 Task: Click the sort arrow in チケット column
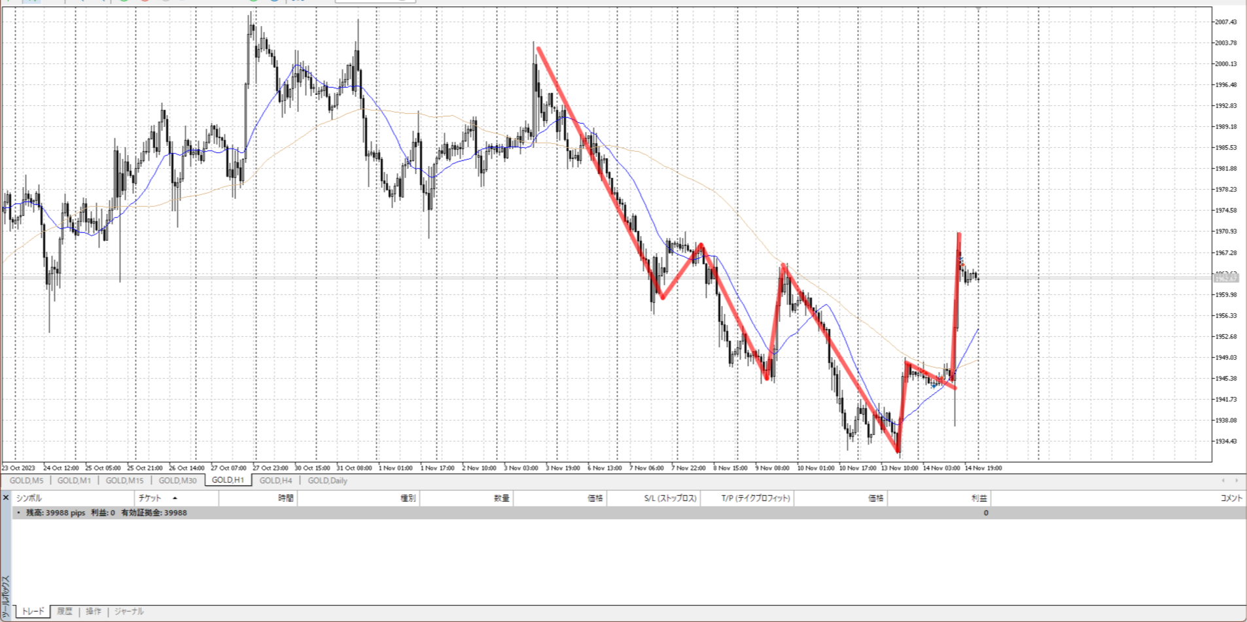click(x=175, y=498)
